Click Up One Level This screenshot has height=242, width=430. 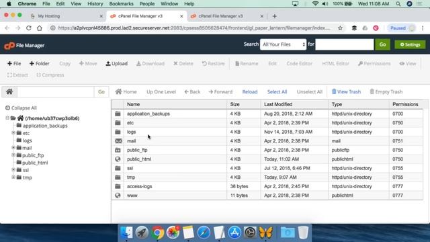[161, 91]
